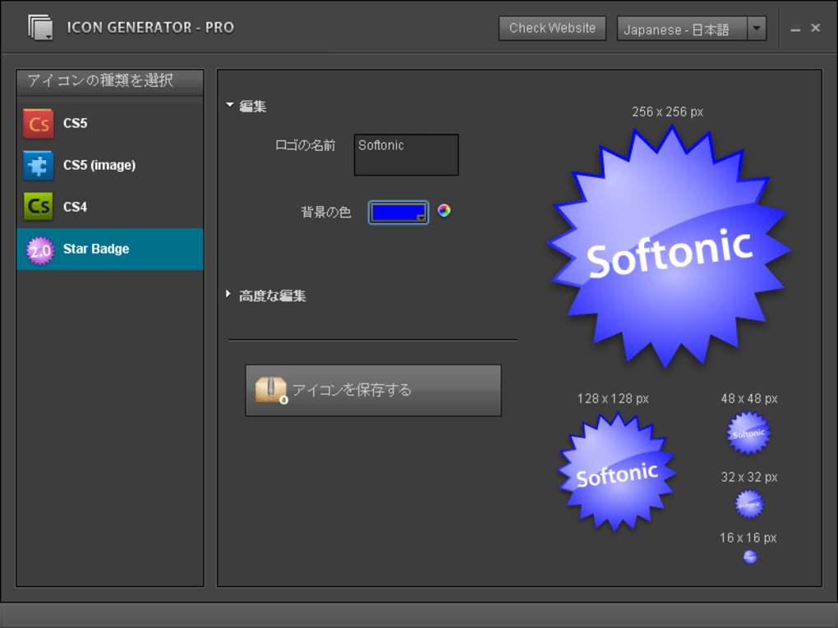The height and width of the screenshot is (628, 838).
Task: Click the blue 背景の色 color swatch
Action: (396, 212)
